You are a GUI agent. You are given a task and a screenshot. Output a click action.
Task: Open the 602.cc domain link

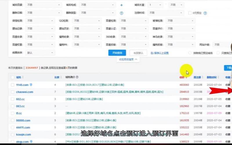(20, 99)
